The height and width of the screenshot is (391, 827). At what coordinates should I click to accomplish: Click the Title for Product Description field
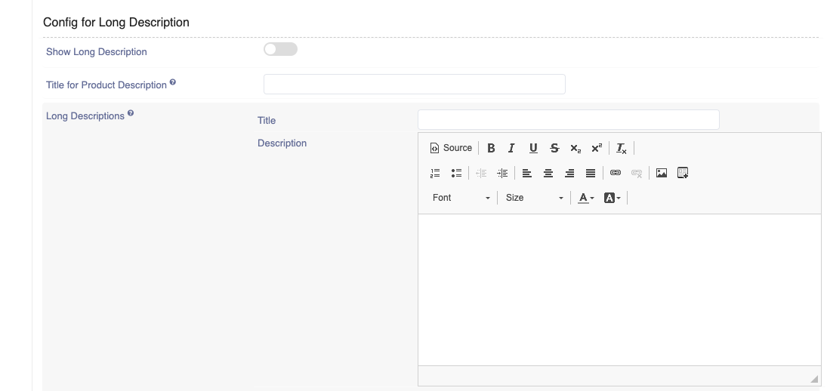tap(415, 85)
